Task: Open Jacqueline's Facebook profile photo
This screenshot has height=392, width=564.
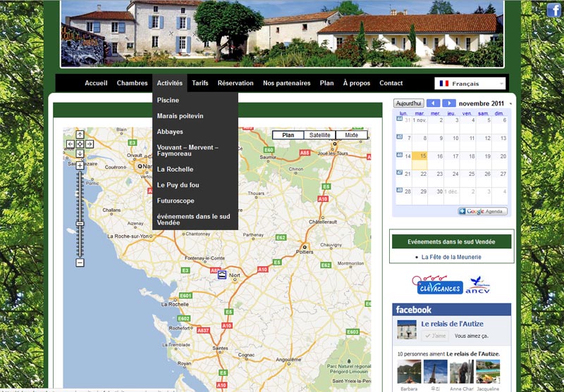Action: (488, 372)
